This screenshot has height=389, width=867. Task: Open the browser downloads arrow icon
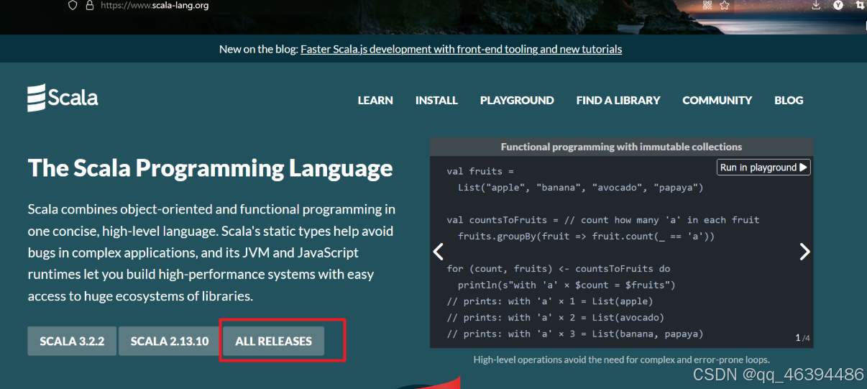pos(816,5)
